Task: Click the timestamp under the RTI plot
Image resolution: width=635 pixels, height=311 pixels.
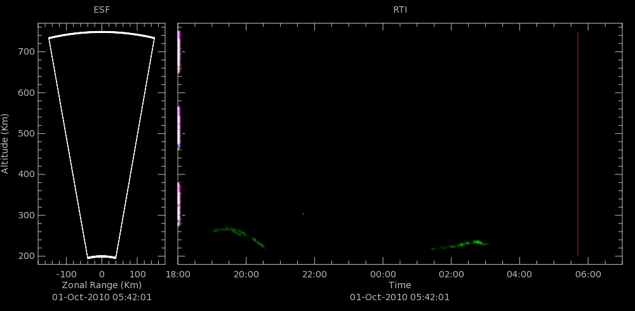Action: coord(399,297)
